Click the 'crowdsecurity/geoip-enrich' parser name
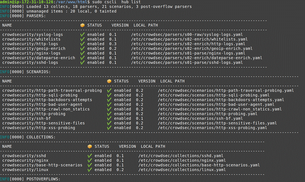 (x=34, y=49)
